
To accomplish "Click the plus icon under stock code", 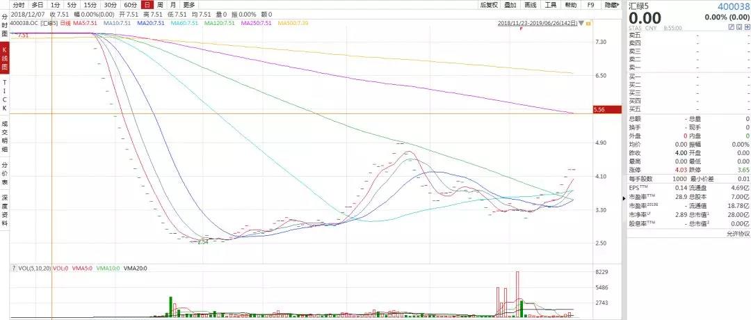I will click(x=746, y=26).
